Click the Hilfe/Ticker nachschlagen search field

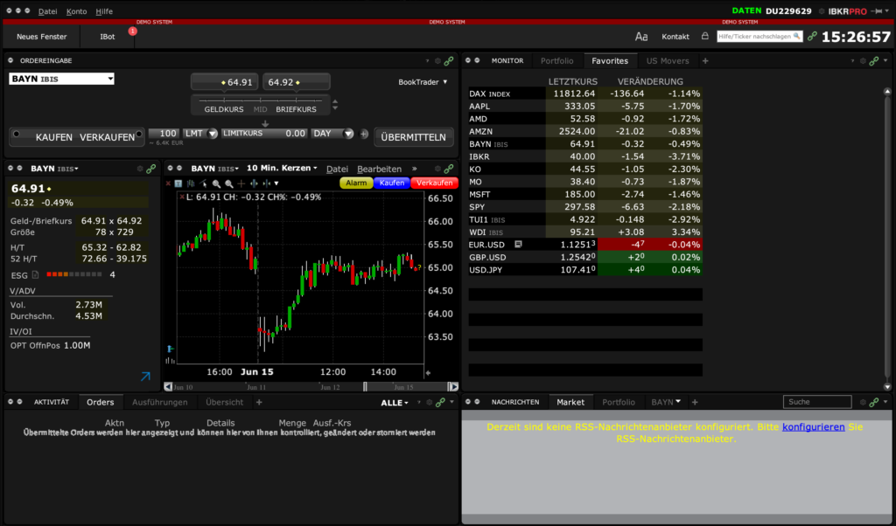[x=759, y=37]
